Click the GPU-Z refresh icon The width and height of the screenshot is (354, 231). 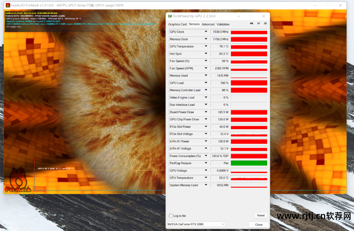pyautogui.click(x=259, y=24)
